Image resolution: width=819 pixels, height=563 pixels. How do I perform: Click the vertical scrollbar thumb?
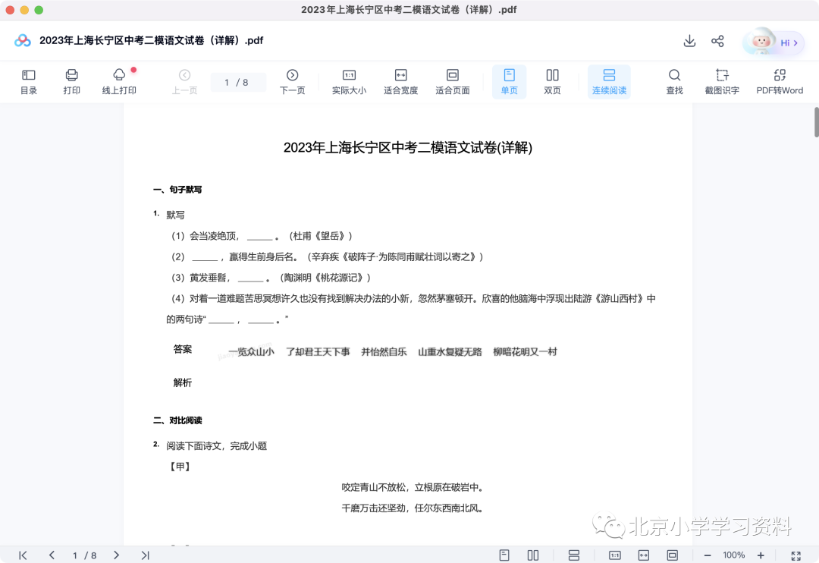click(817, 122)
